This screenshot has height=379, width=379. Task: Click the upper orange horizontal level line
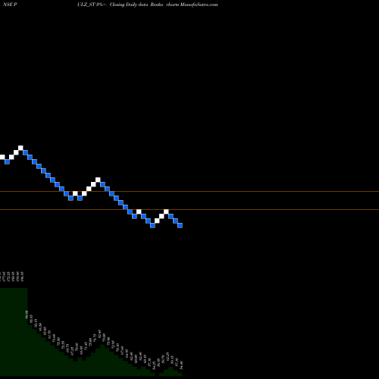tap(189, 192)
